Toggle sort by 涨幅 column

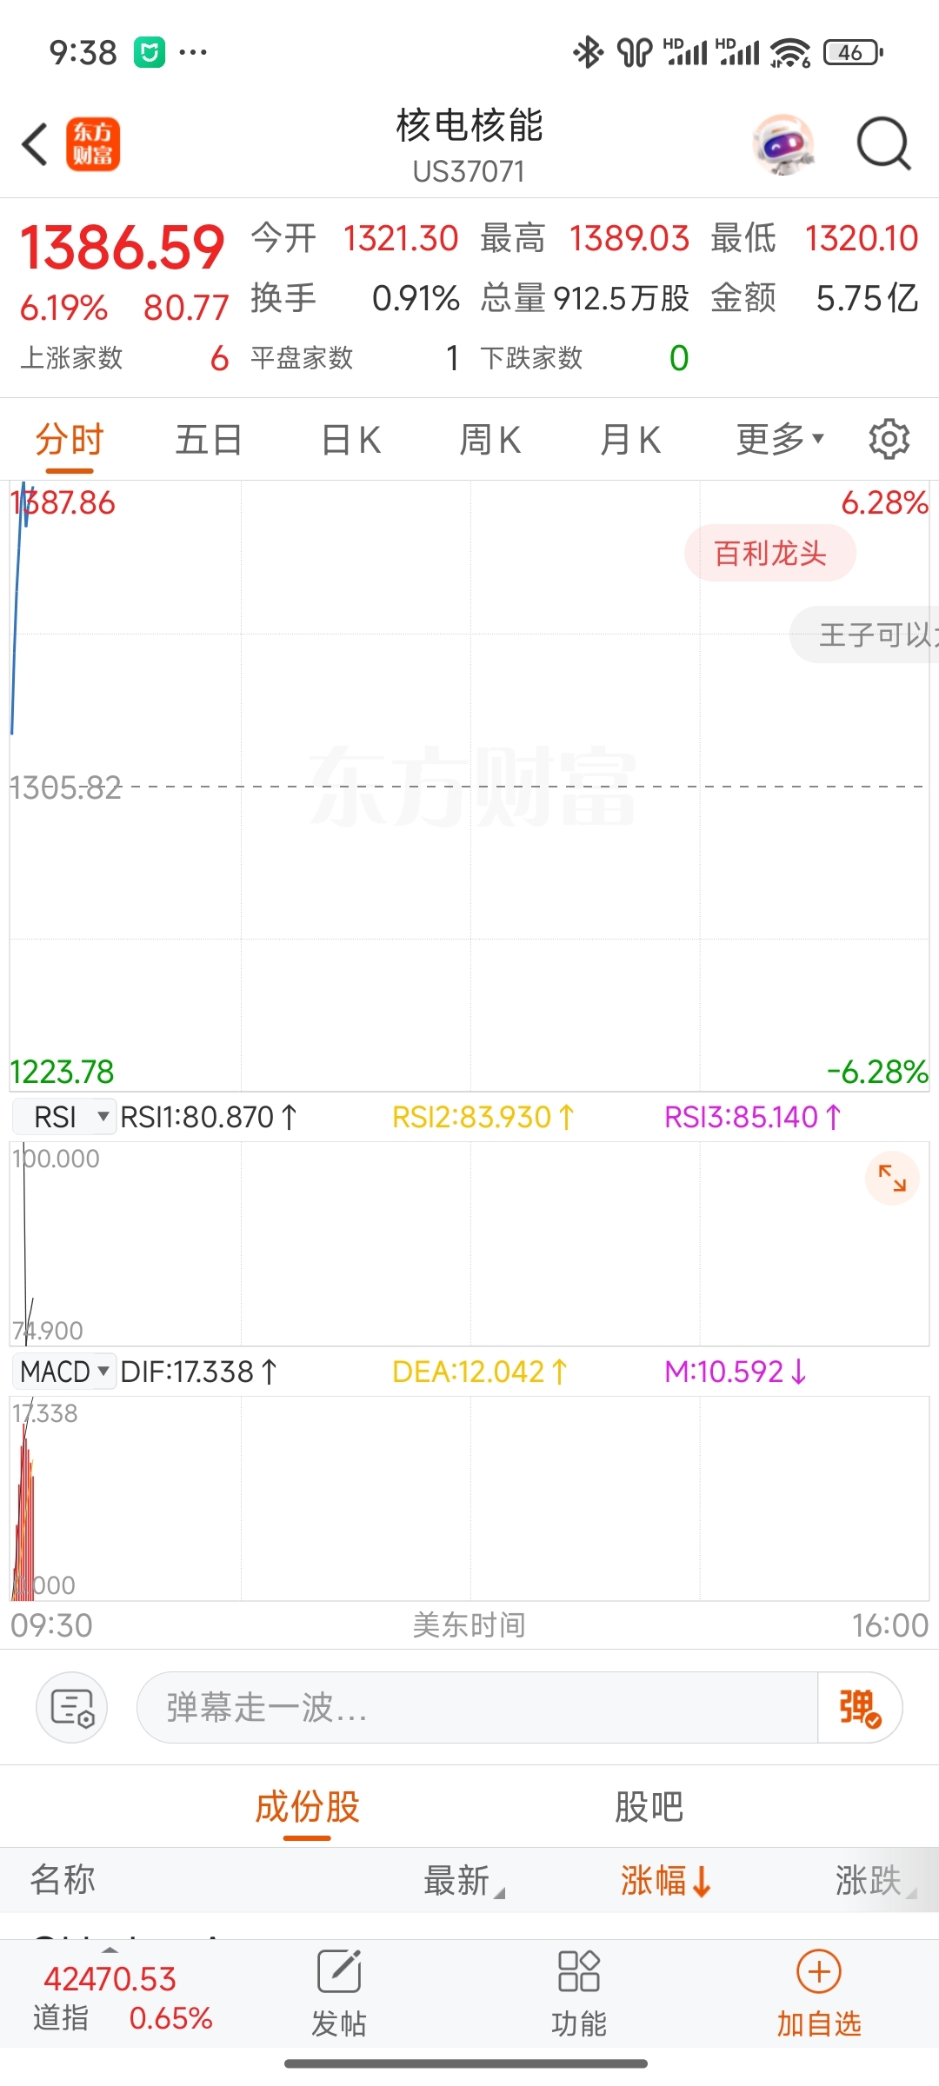pos(666,1880)
